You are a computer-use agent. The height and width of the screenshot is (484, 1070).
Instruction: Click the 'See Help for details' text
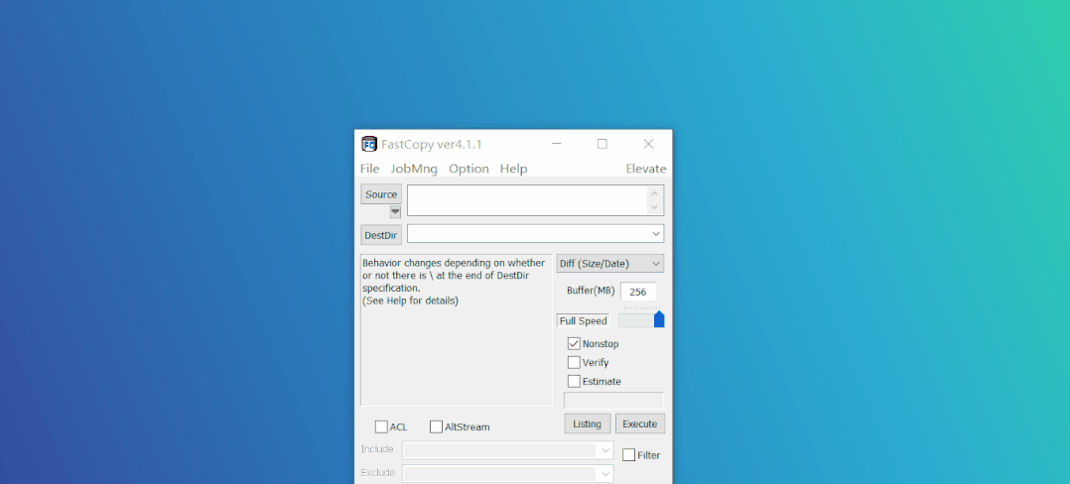tap(410, 301)
